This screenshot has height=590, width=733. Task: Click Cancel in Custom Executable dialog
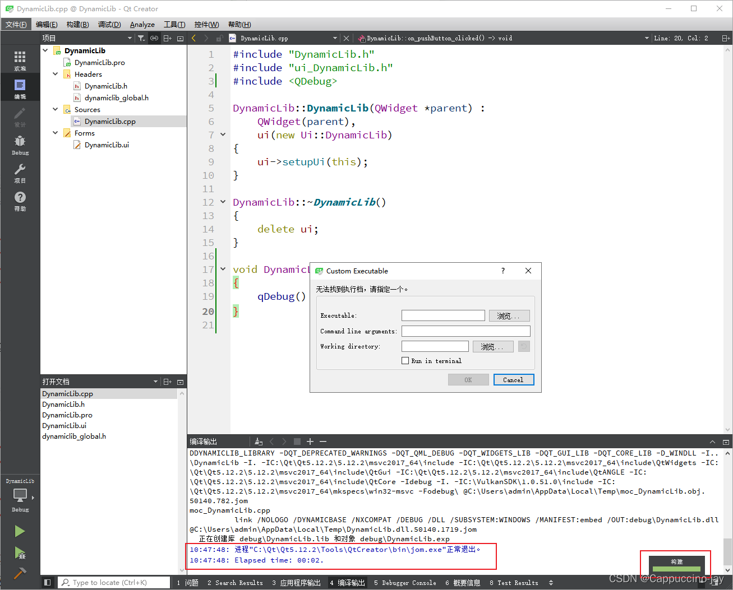coord(514,380)
